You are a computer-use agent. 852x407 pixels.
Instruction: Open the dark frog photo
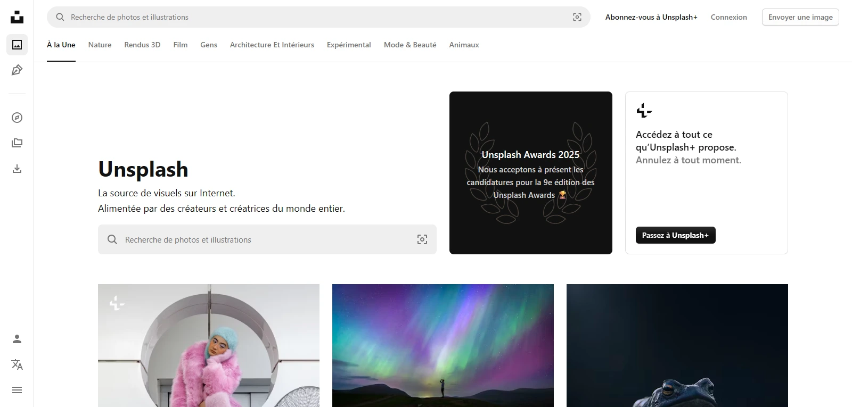(677, 346)
